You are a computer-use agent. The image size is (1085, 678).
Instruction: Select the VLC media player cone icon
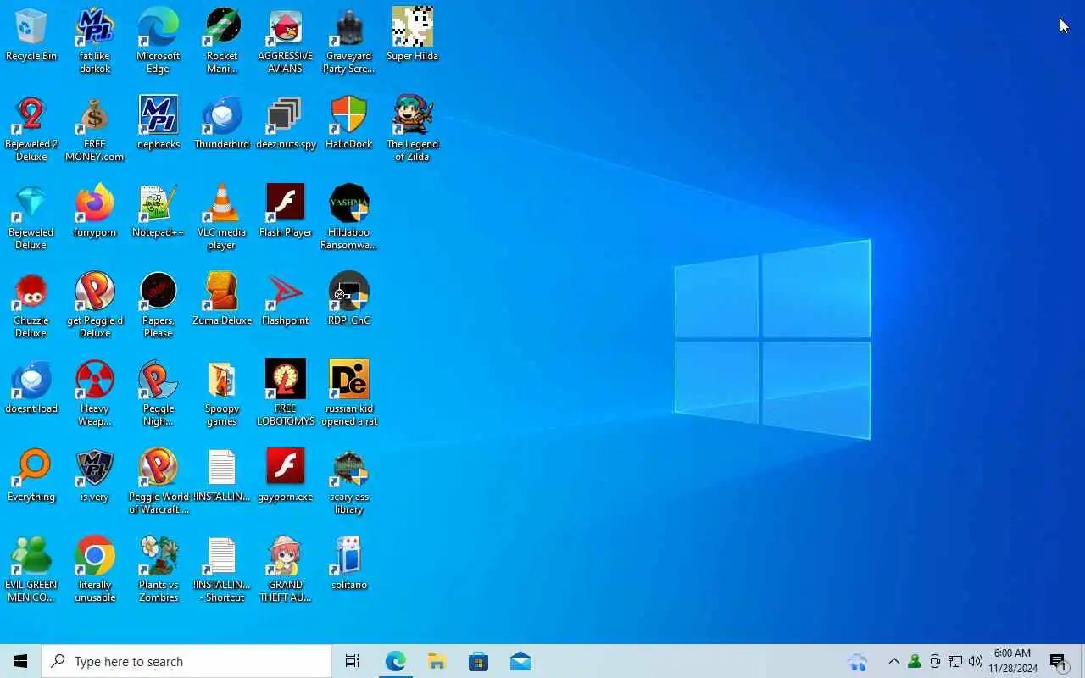(x=222, y=217)
